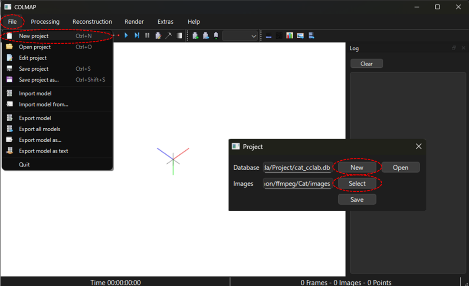Open the model selector dropdown in toolbar
Screen dimensions: 469x286
point(240,36)
